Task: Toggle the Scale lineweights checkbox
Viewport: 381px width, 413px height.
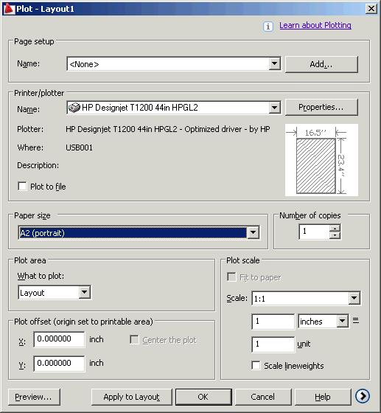Action: [256, 365]
